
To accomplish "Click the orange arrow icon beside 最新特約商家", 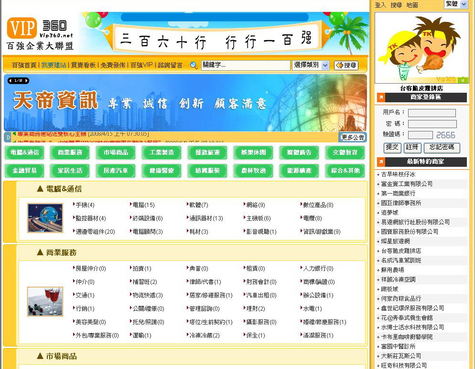I will [x=381, y=162].
